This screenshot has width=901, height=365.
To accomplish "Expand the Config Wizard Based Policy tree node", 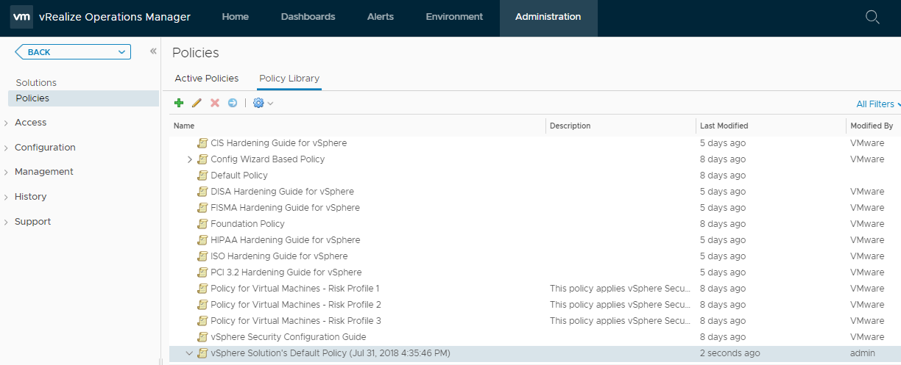I will [189, 159].
